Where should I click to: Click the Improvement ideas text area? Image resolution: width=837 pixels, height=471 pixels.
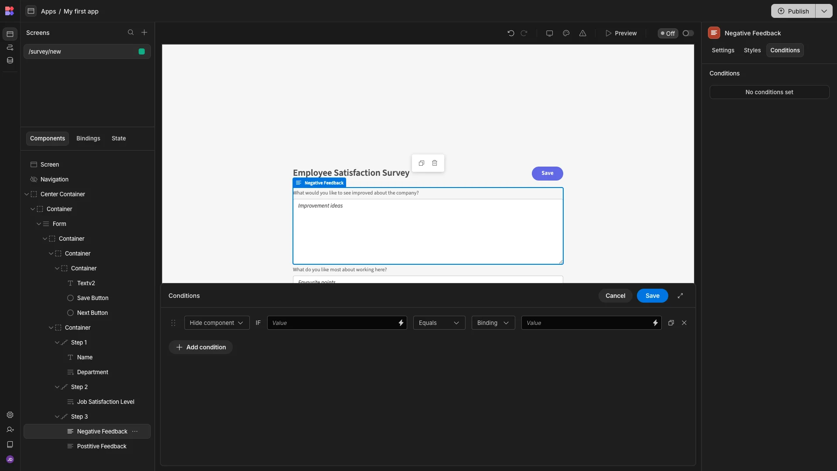click(x=428, y=232)
